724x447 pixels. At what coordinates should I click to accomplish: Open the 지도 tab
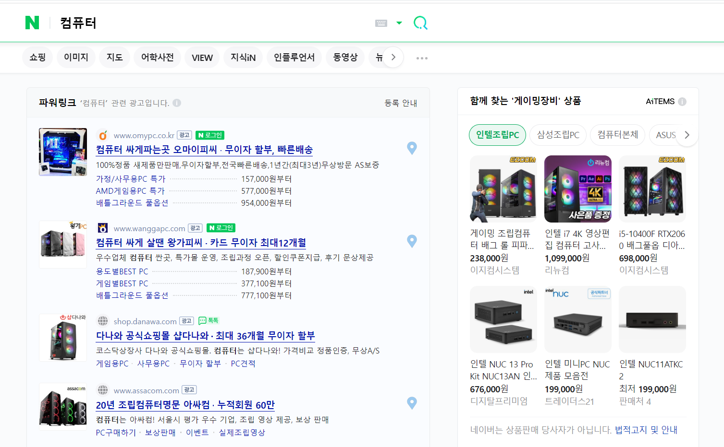tap(114, 58)
